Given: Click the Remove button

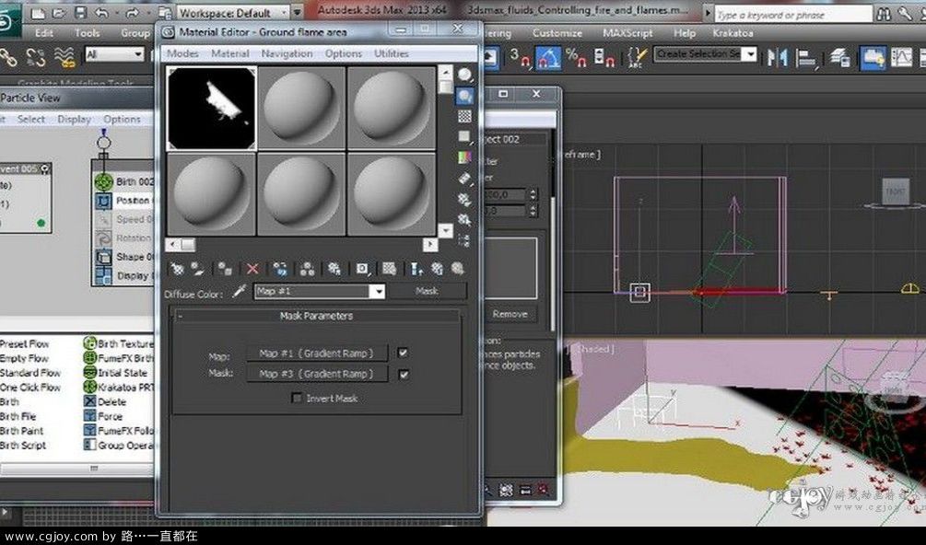Looking at the screenshot, I should (510, 314).
